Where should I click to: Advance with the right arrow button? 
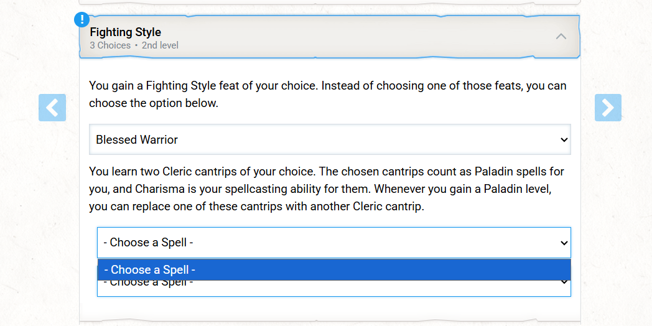608,108
